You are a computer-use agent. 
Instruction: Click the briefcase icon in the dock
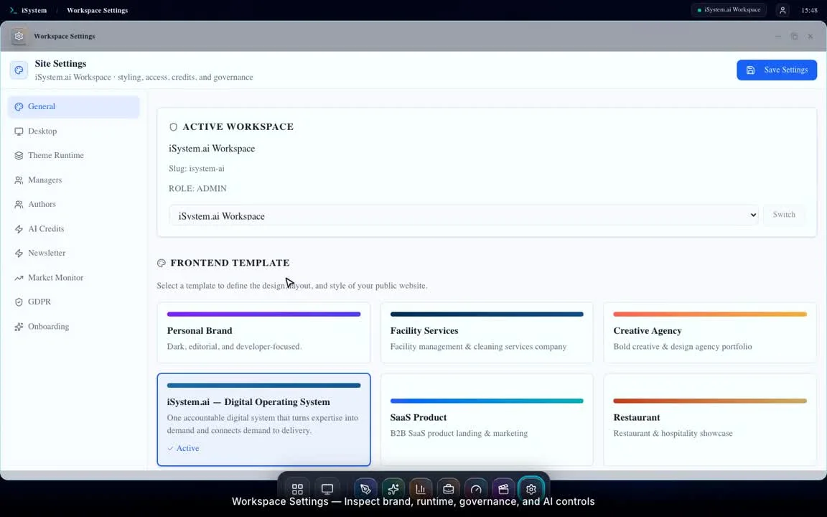448,489
